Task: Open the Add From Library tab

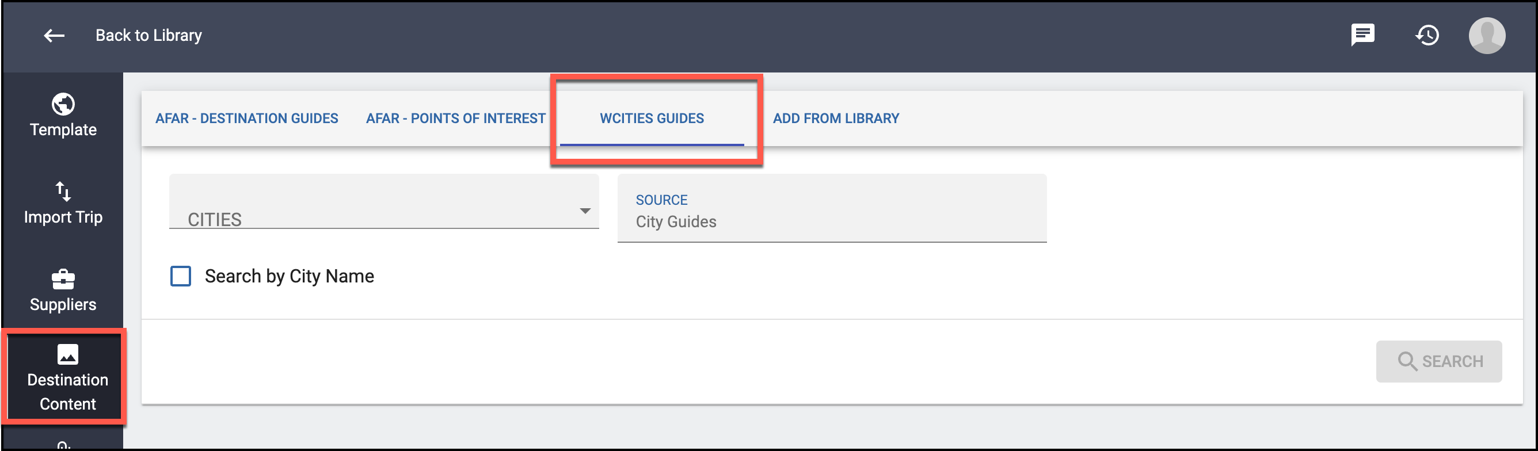Action: pyautogui.click(x=836, y=118)
